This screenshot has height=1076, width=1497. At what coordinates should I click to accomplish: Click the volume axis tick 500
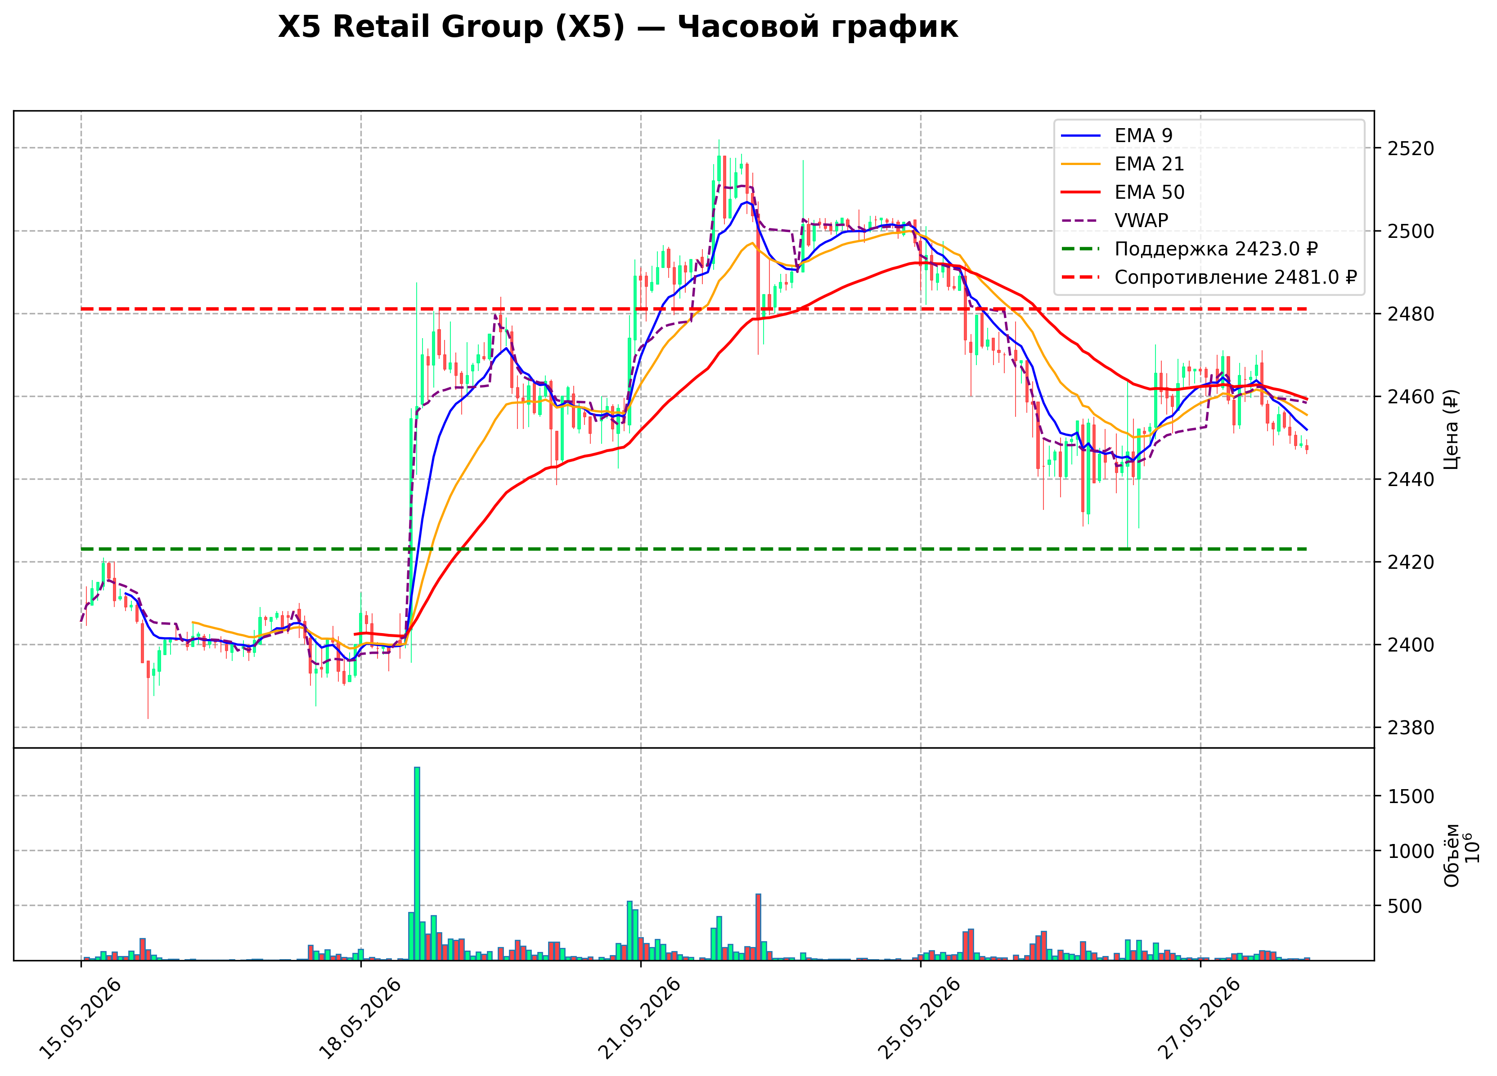(1405, 906)
